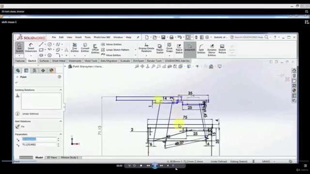The height and width of the screenshot is (174, 310).
Task: Select the Smart Dimension tool
Action: 31,47
